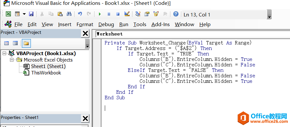The height and width of the screenshot is (127, 290).
Task: Select VBAProject (Book1.xlsx) in the tree
Action: 46,54
